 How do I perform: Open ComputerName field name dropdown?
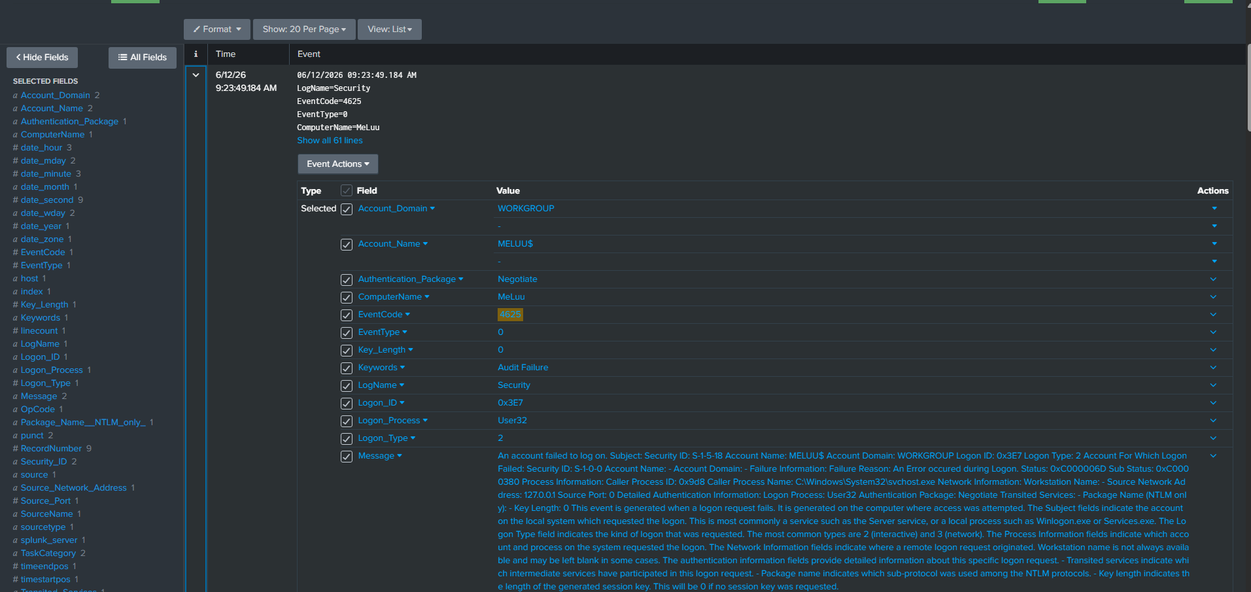tap(394, 297)
